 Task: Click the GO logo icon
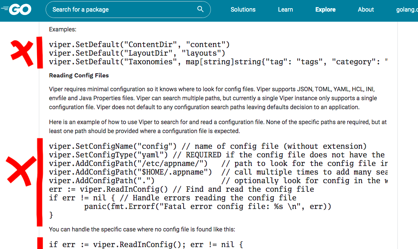(15, 9)
